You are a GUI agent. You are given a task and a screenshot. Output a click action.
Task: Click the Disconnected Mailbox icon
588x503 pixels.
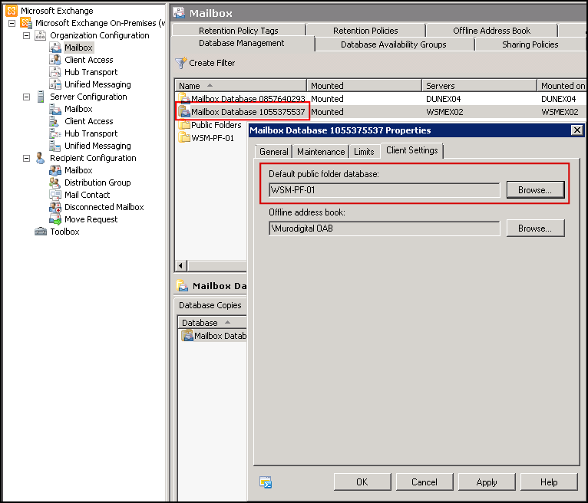(x=55, y=207)
